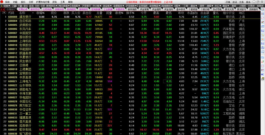Expand the 股指期货 dropdown
Viewport: 265px width, 135px height.
tap(167, 6)
